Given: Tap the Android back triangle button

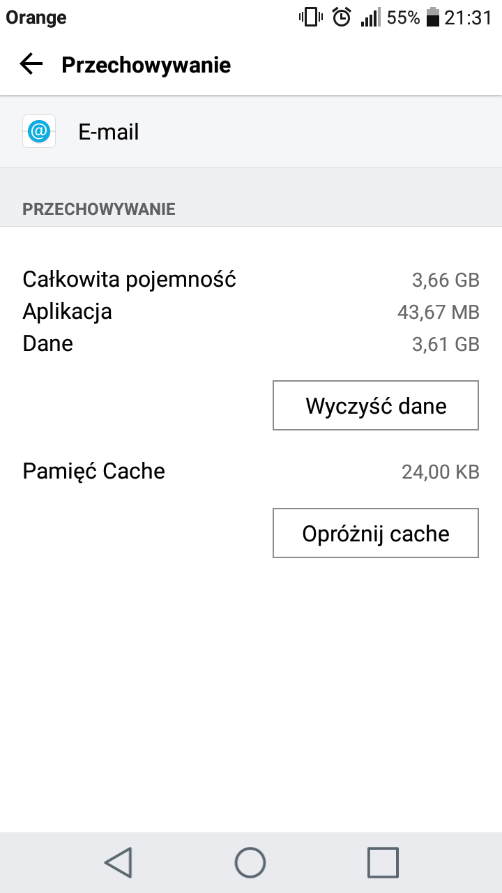Looking at the screenshot, I should click(119, 862).
